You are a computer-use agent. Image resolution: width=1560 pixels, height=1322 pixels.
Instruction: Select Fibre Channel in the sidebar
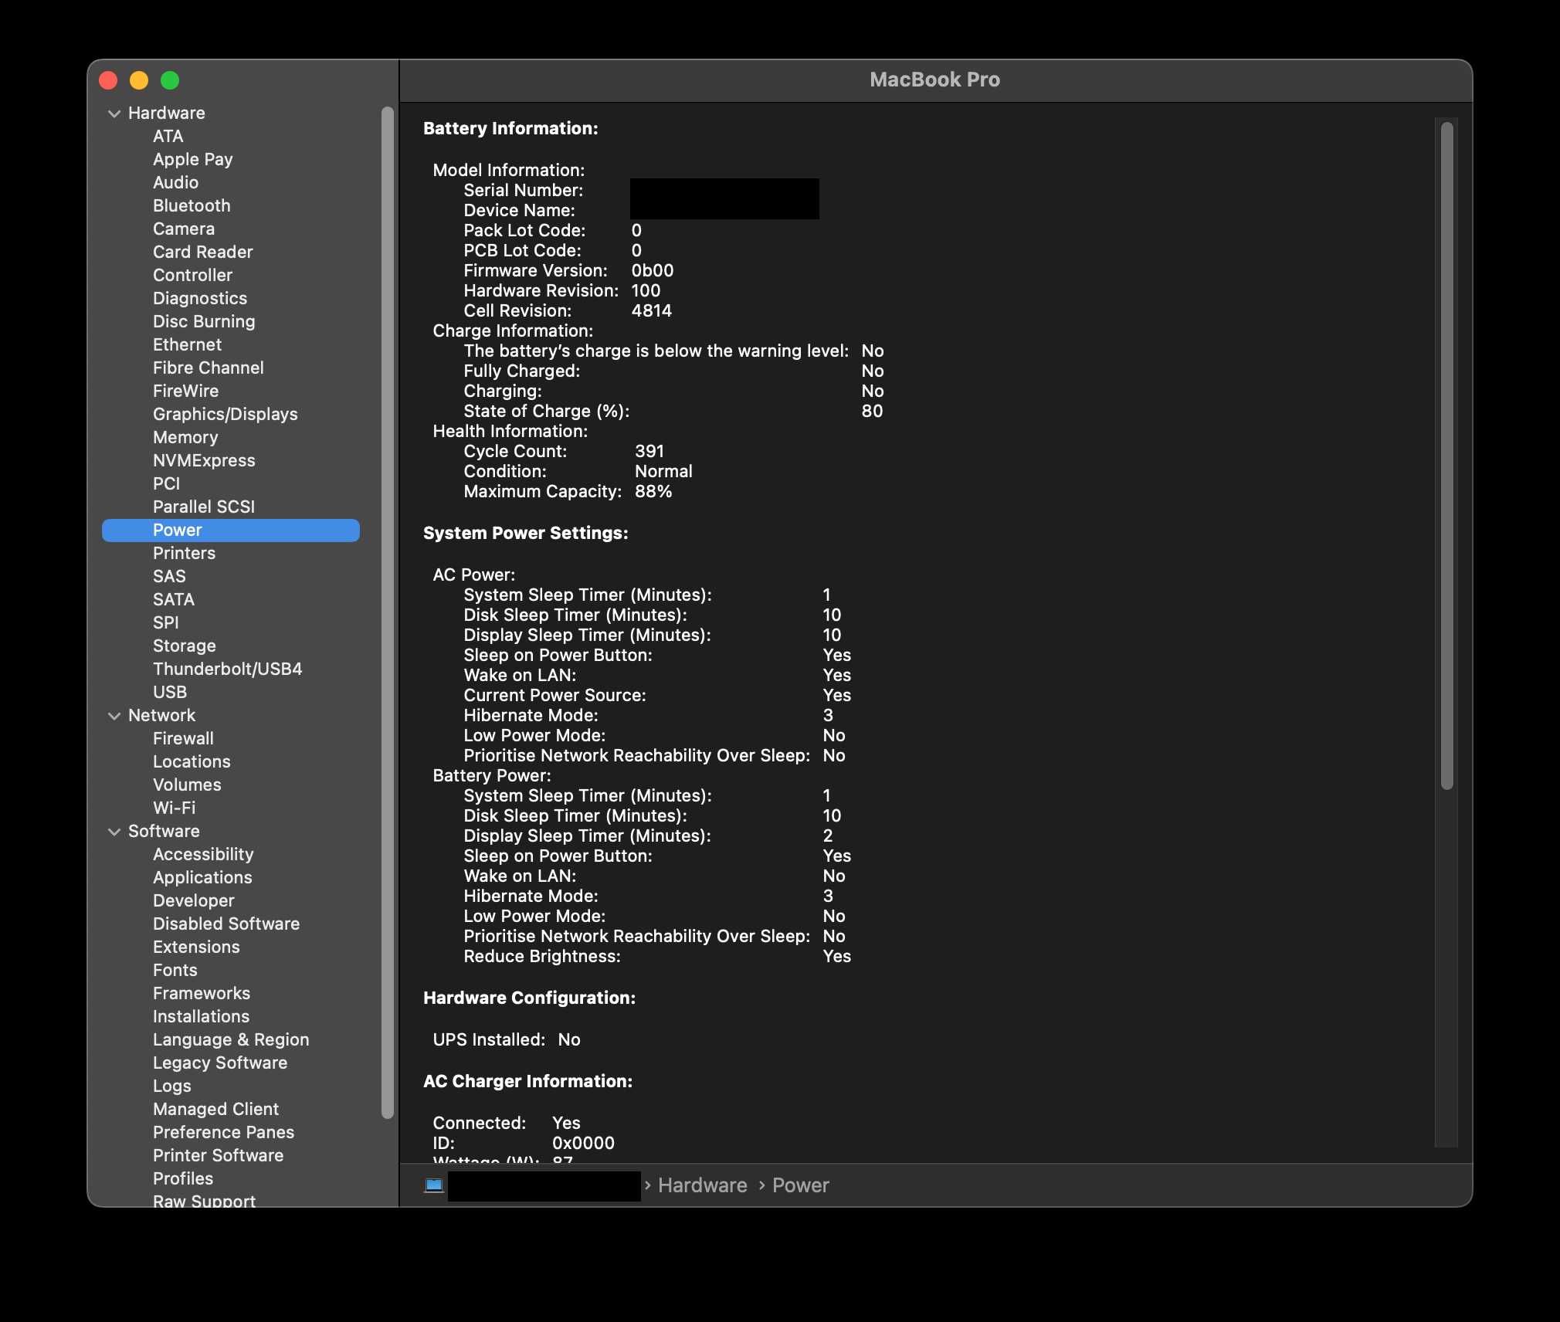tap(209, 368)
